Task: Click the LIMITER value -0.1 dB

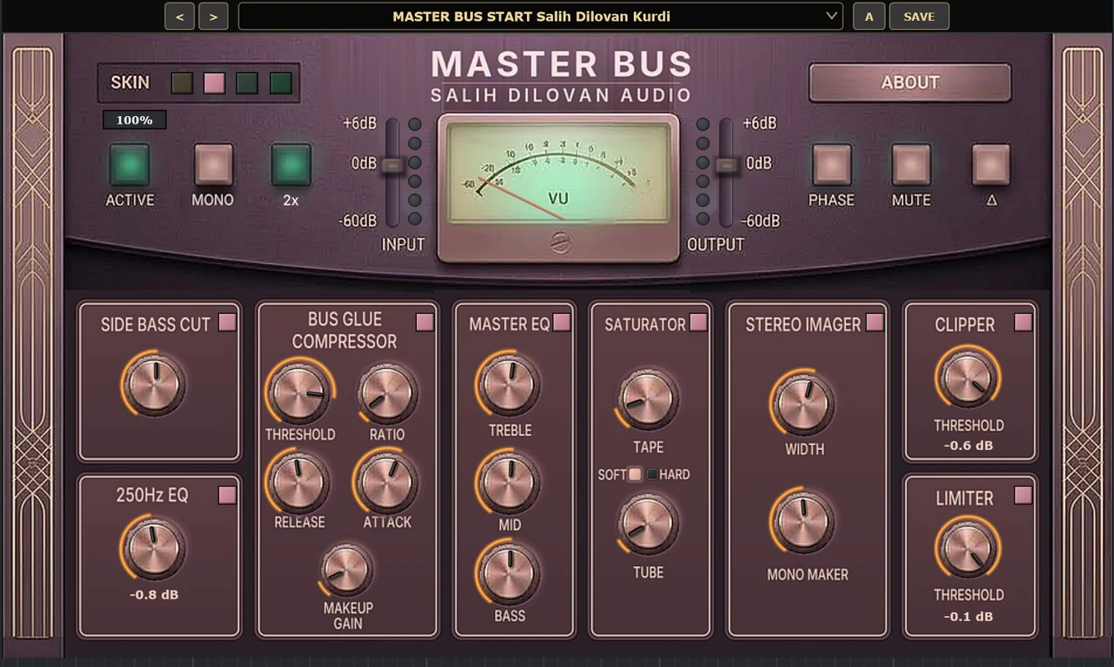Action: click(x=969, y=617)
